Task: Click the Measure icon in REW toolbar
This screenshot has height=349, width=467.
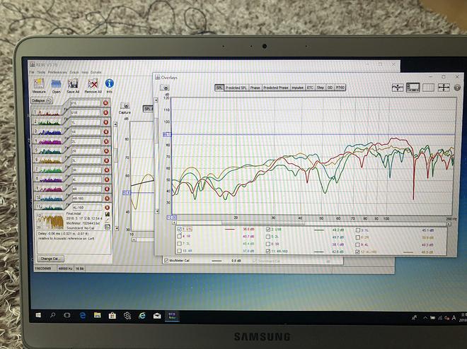Action: (39, 84)
